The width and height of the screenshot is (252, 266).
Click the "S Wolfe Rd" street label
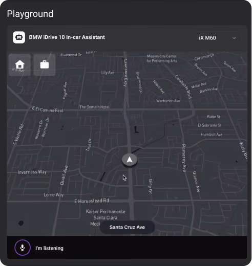[18, 135]
